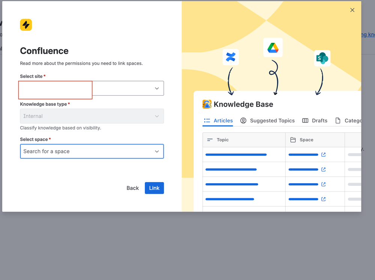Click the Categories document icon
This screenshot has height=280, width=375.
click(x=338, y=120)
